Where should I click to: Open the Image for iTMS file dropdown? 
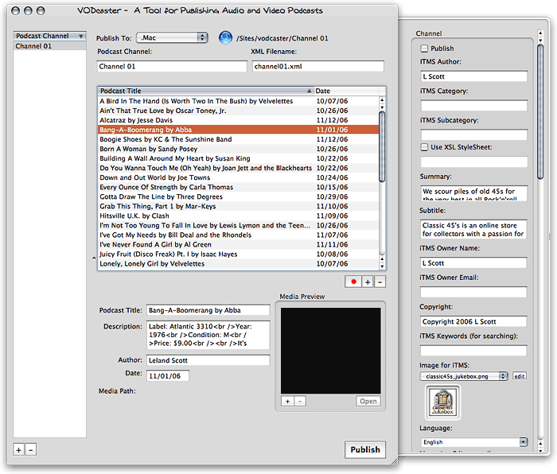[x=464, y=376]
